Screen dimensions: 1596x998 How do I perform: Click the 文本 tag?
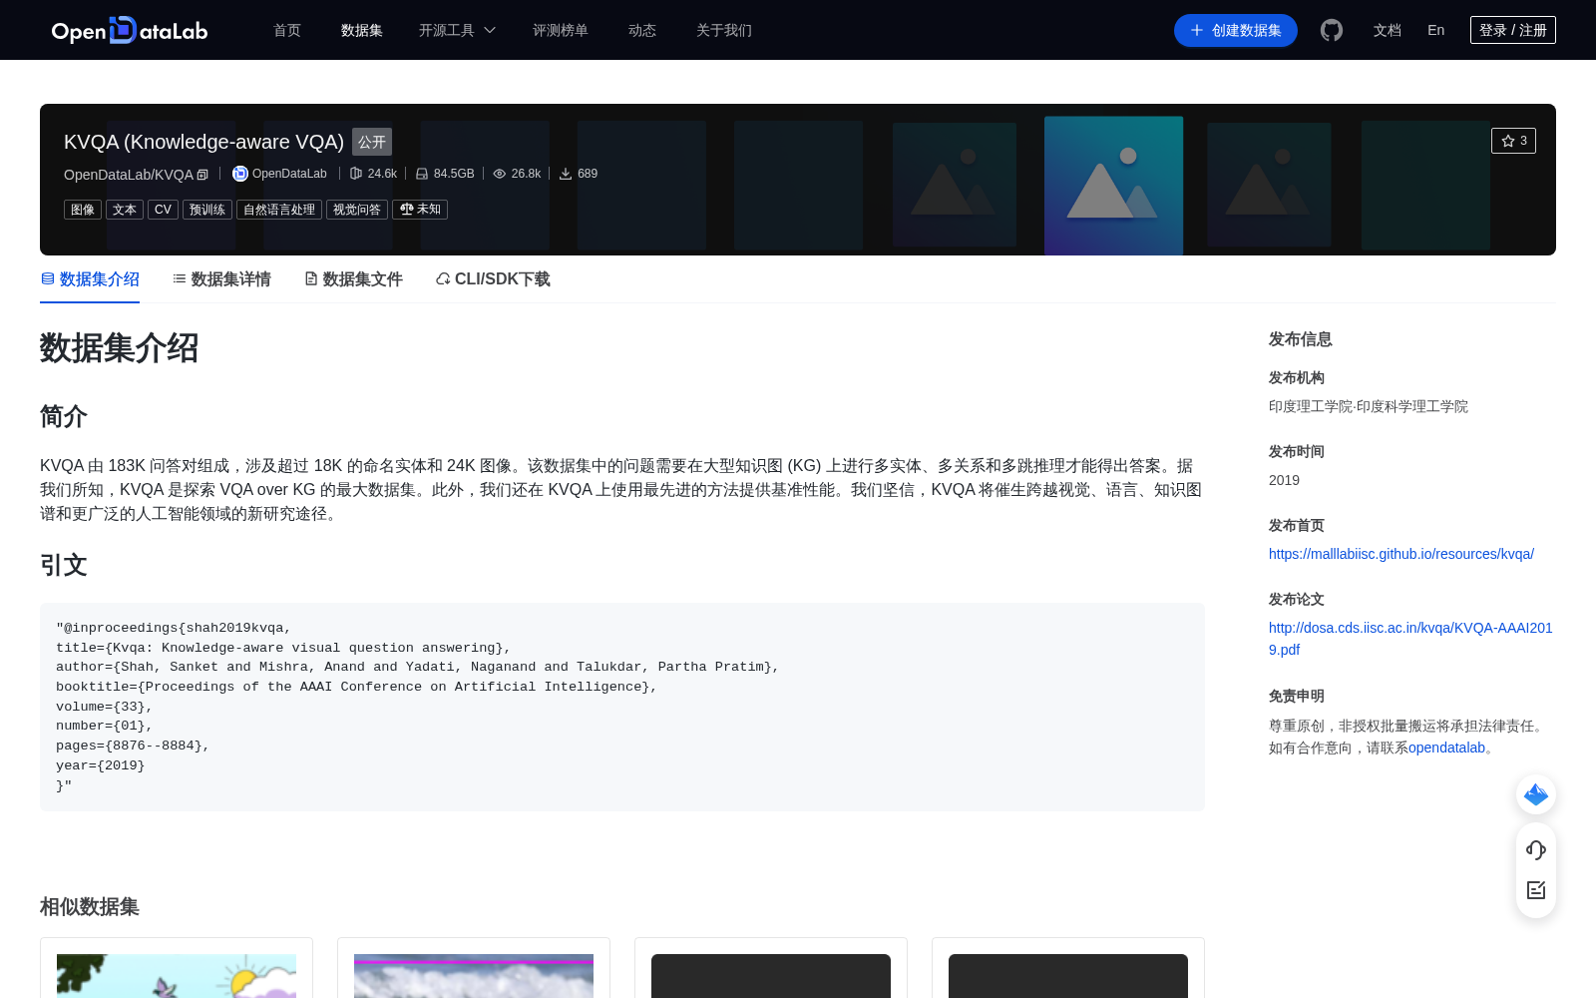pyautogui.click(x=125, y=210)
